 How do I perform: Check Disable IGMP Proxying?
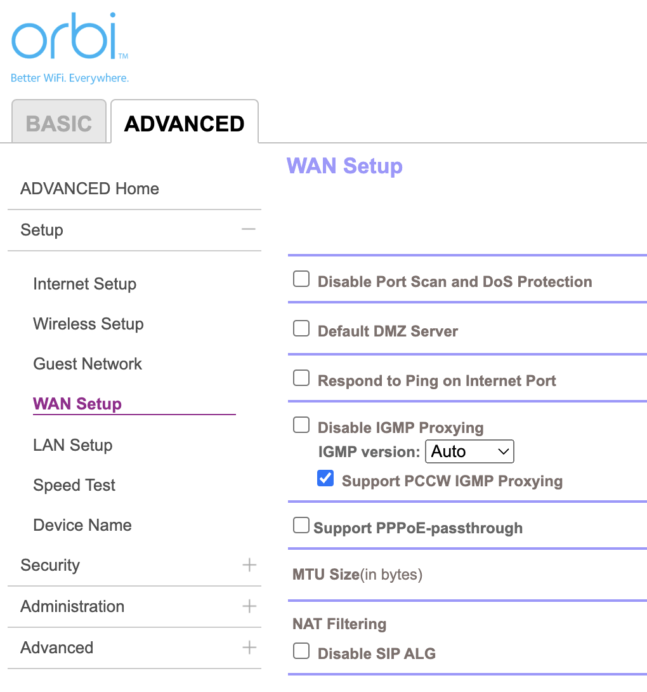coord(301,425)
